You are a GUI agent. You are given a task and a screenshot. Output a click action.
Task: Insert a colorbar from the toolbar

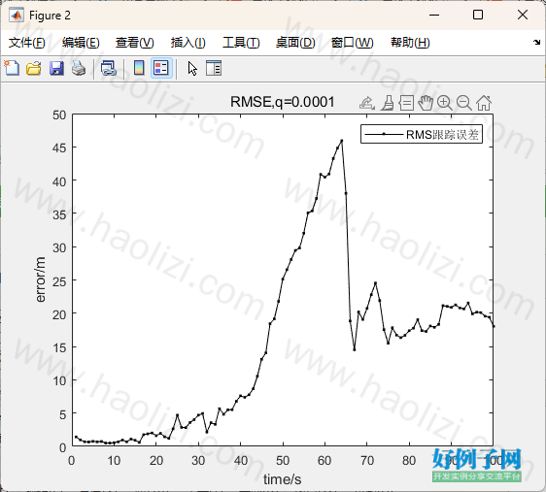point(139,68)
